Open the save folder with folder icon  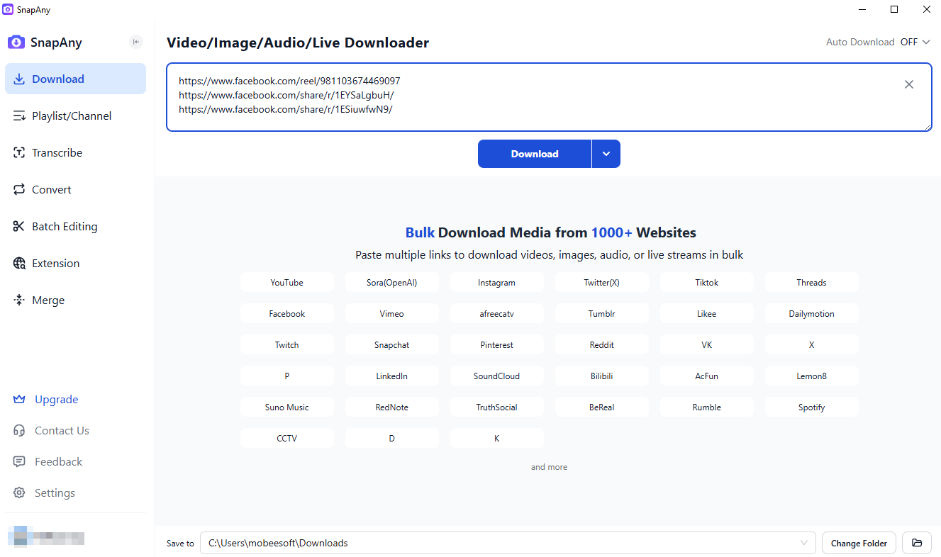coord(917,544)
